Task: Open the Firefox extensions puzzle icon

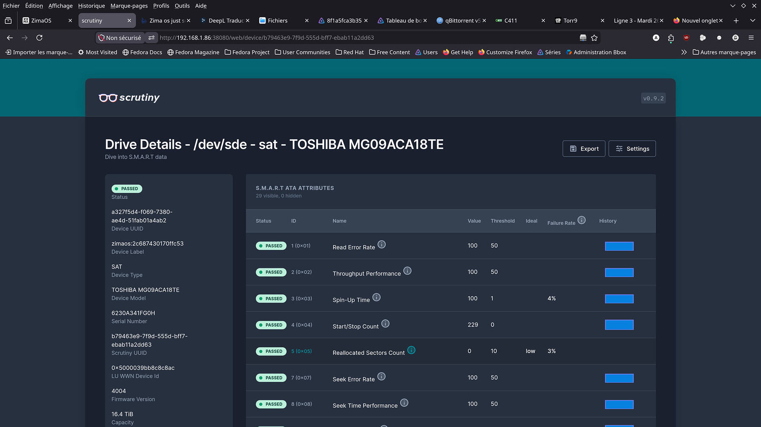Action: click(671, 38)
